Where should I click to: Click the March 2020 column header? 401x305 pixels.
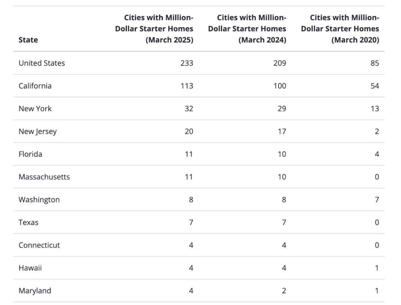(x=340, y=29)
